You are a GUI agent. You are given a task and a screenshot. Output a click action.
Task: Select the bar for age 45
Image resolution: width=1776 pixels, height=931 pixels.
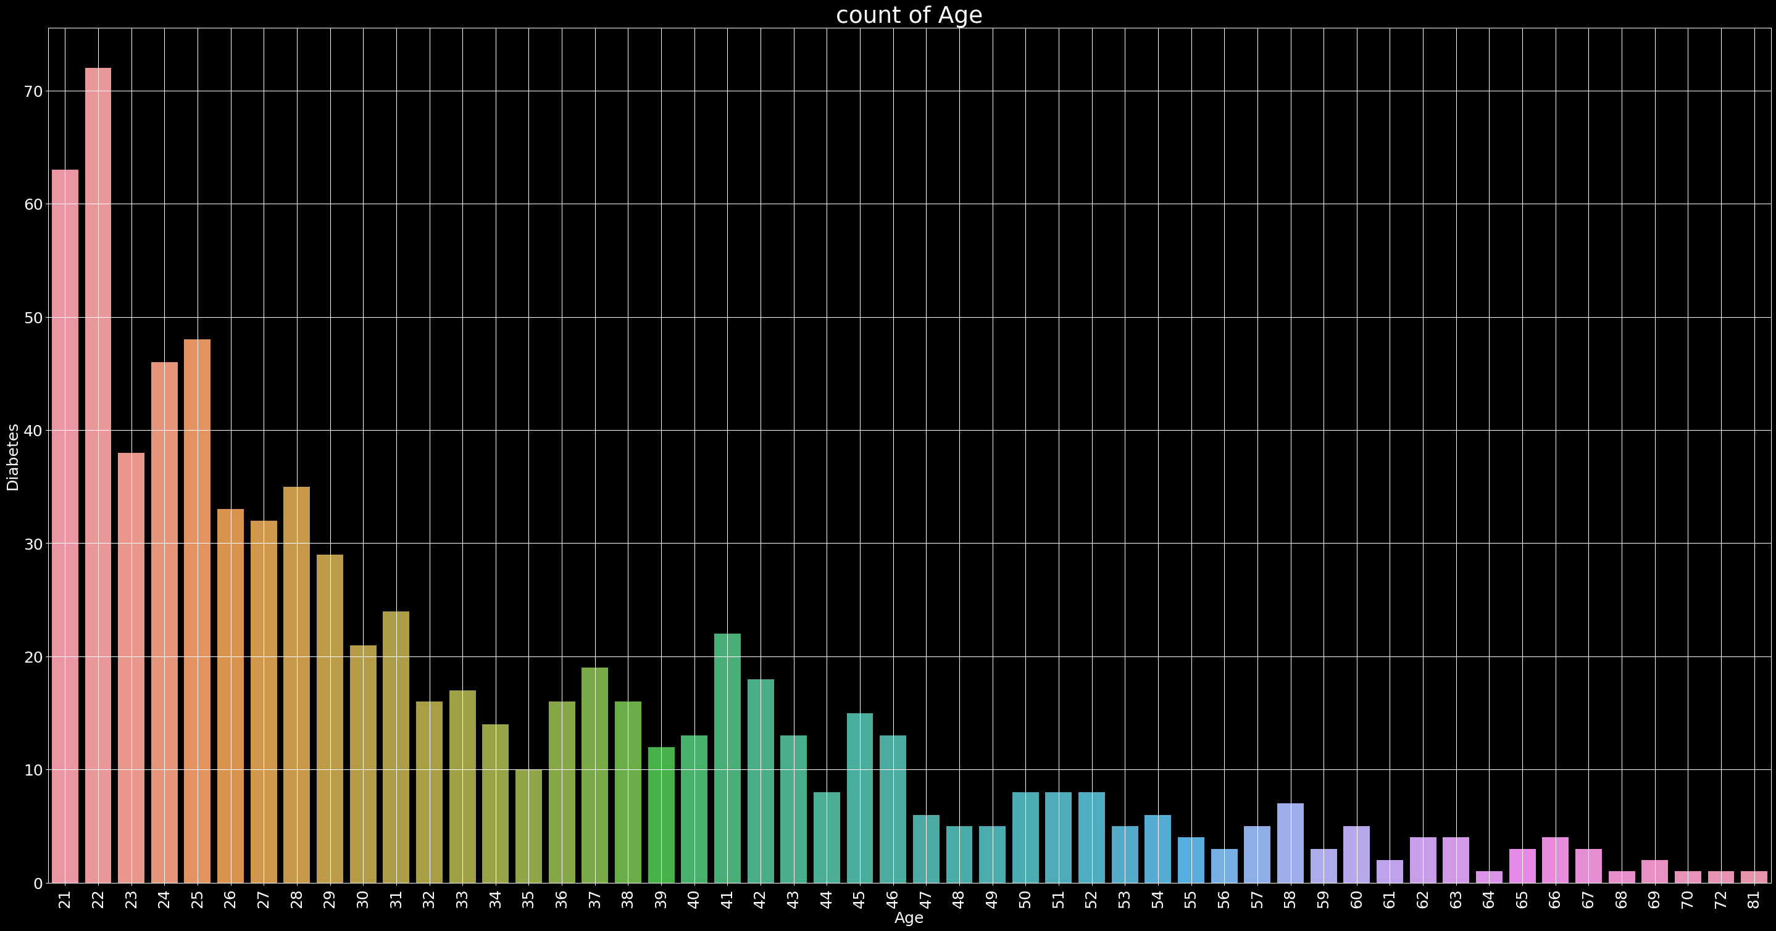[860, 798]
